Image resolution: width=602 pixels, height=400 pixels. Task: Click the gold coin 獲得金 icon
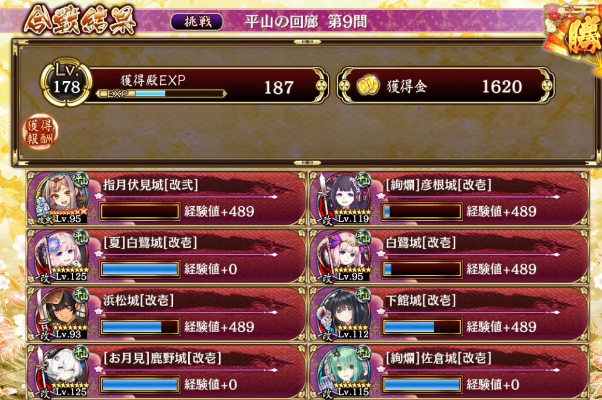tap(368, 85)
